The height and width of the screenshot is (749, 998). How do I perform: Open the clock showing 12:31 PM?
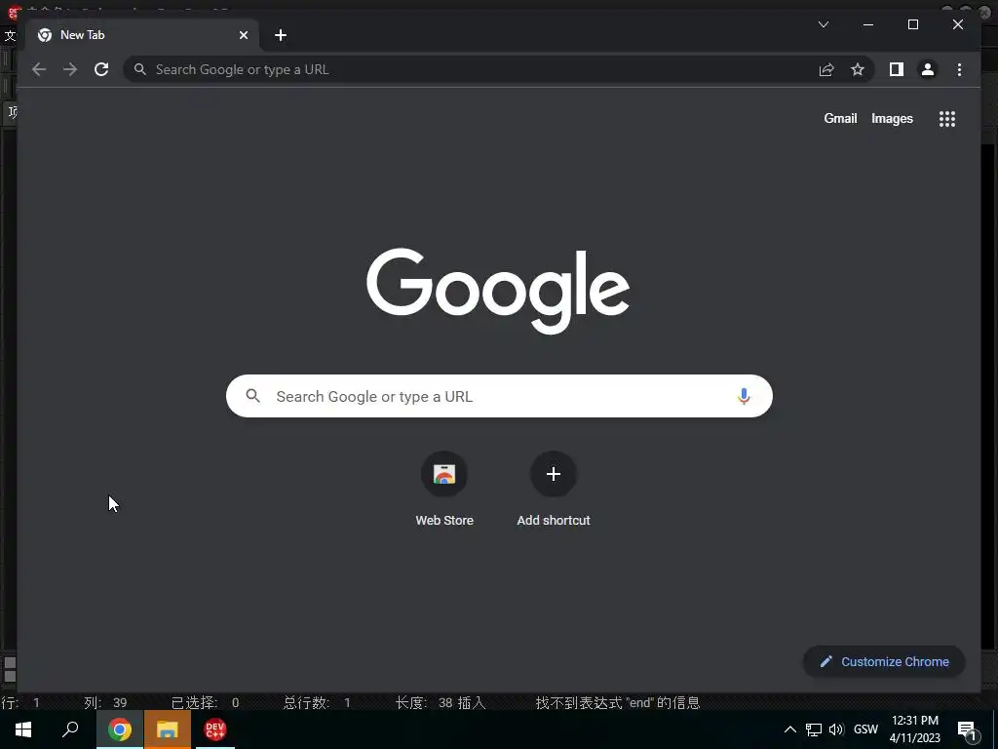914,729
